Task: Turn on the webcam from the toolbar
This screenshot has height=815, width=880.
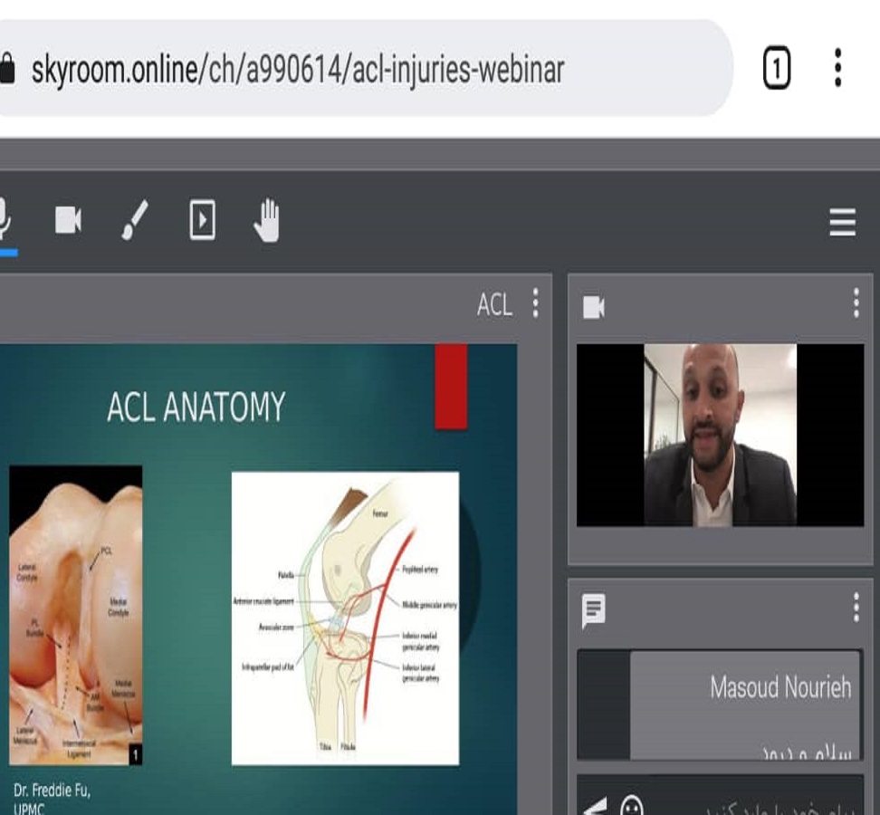Action: click(68, 220)
